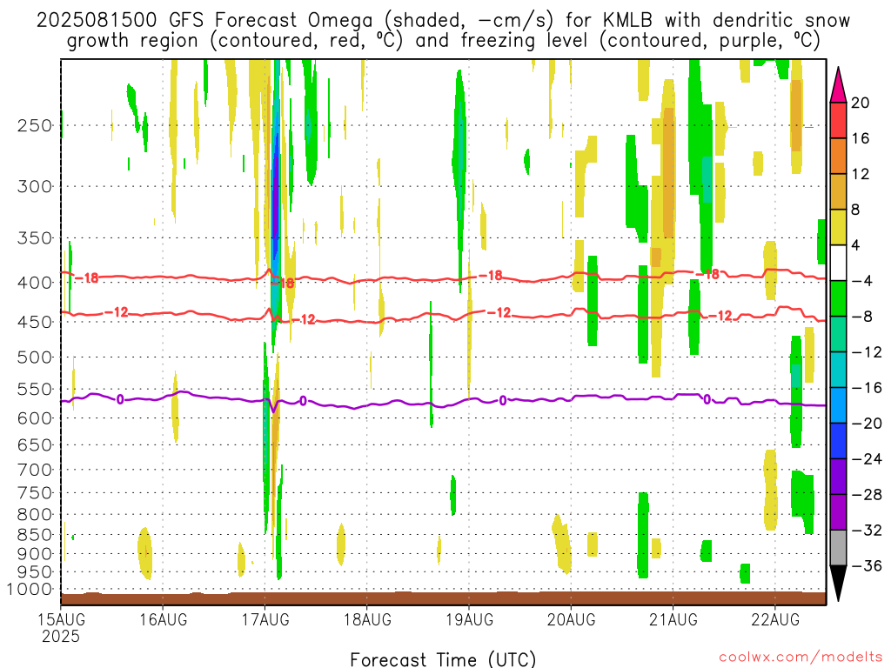891x668 pixels.
Task: Select the 17AUG time axis label
Action: click(265, 619)
